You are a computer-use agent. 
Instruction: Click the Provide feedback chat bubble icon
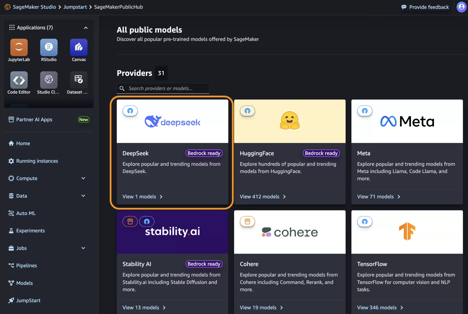point(404,7)
